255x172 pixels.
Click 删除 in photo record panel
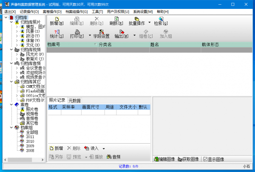74,148
